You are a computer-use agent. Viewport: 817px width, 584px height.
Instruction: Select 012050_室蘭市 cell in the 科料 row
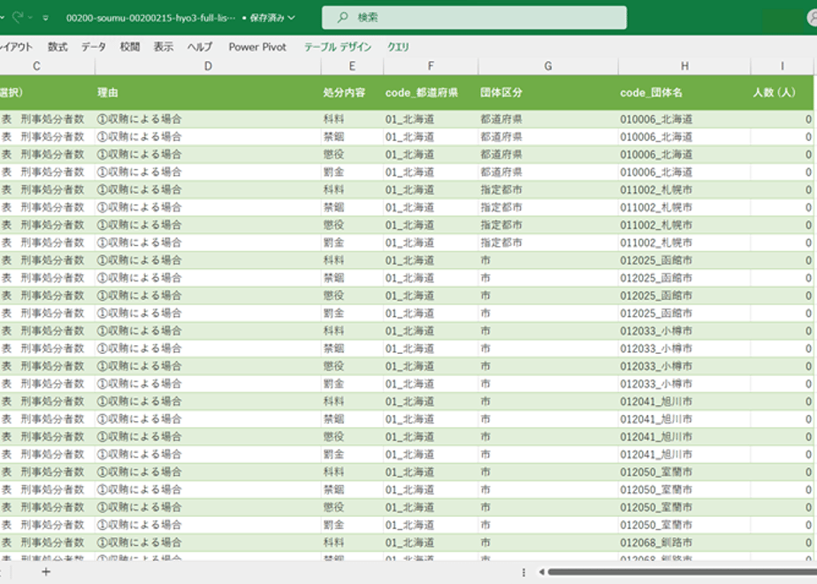click(684, 472)
